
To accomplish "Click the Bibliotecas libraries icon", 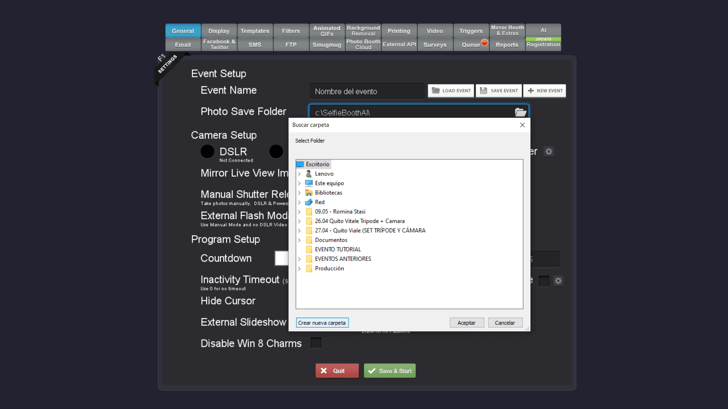I will [309, 193].
